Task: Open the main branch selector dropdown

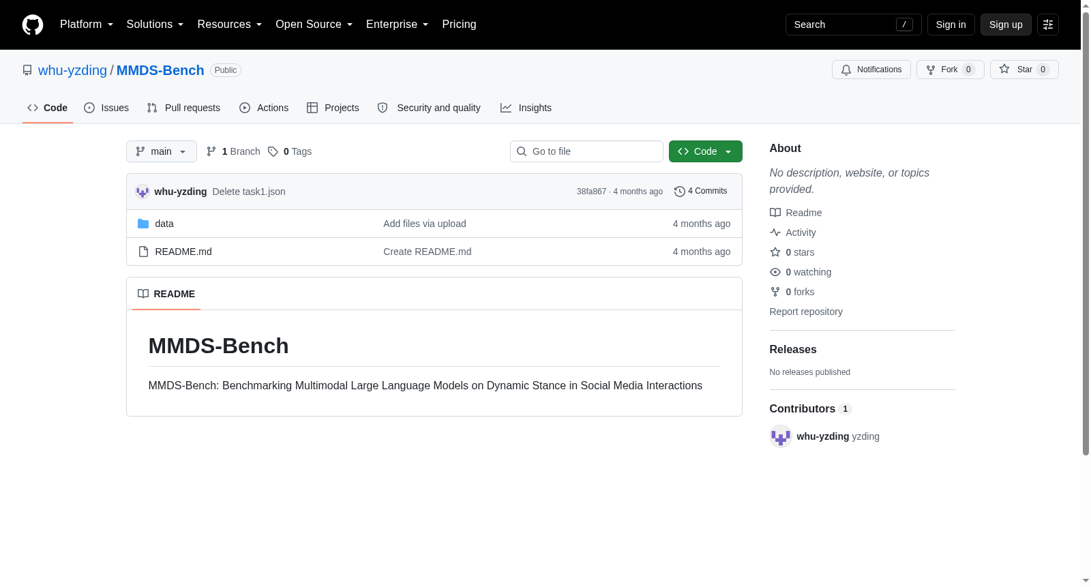Action: 162,151
